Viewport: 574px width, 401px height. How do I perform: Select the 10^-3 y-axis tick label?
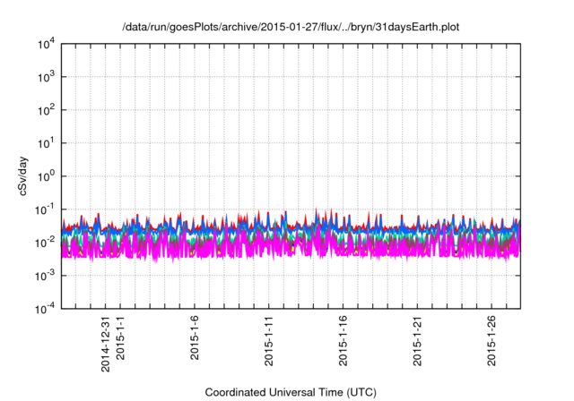[x=45, y=276]
